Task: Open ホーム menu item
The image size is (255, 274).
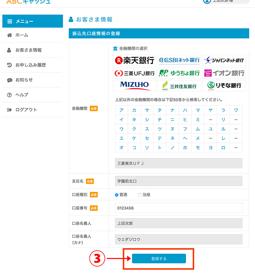Action: click(x=32, y=35)
